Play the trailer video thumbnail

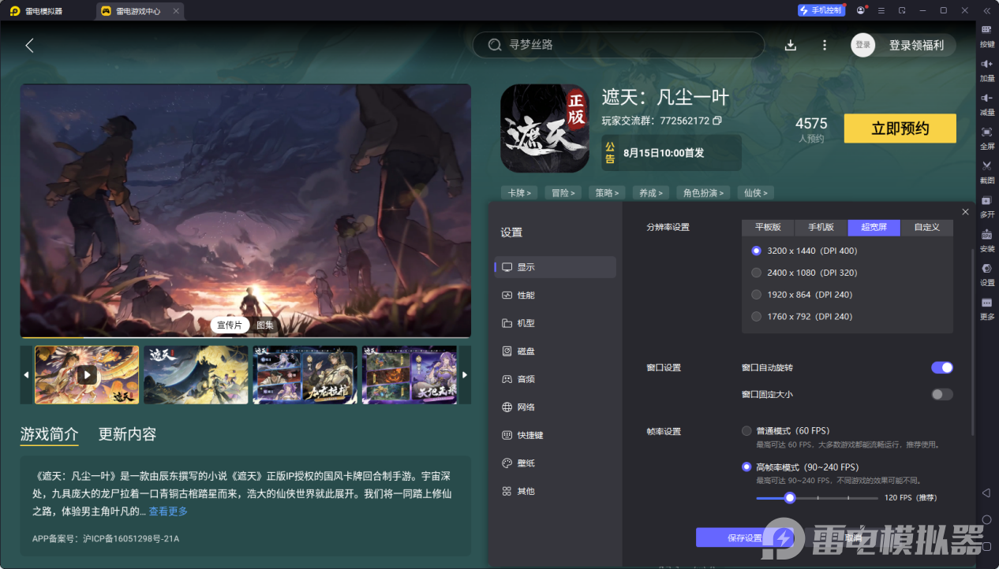86,374
